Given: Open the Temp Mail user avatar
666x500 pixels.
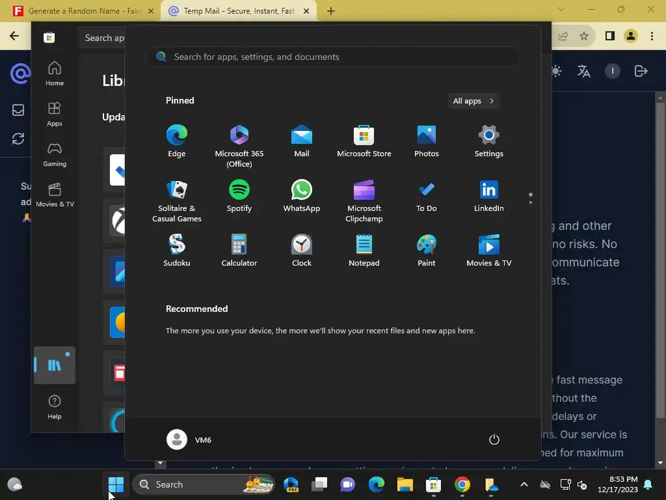Looking at the screenshot, I should (613, 71).
